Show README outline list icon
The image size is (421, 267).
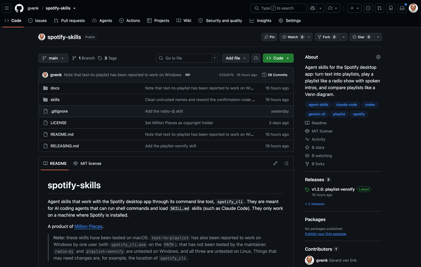point(286,163)
